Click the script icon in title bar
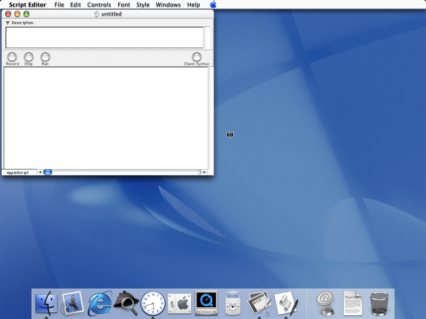This screenshot has width=426, height=319. [97, 14]
